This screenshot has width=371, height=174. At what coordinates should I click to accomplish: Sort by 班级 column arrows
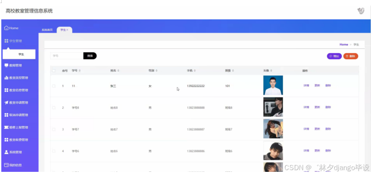[233, 71]
